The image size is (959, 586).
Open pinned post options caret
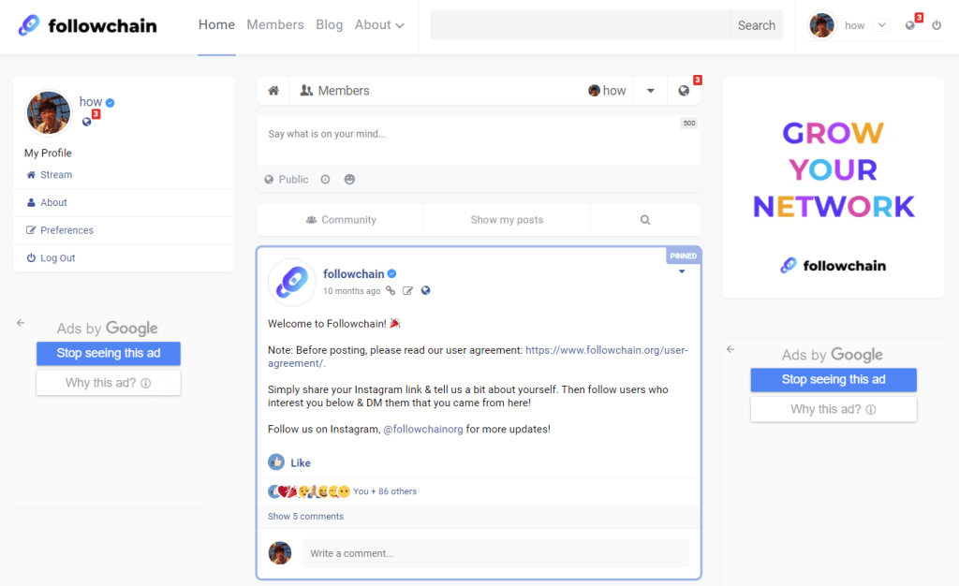[682, 271]
